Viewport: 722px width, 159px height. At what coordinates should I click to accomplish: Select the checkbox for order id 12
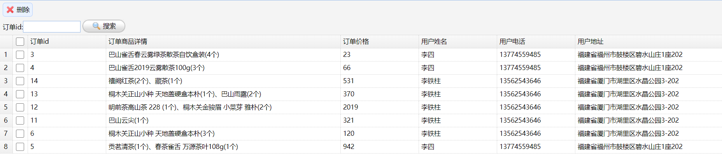[20, 107]
